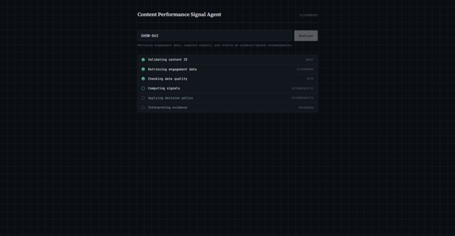Screen dimensions: 455x236
Task: Select the 'Retrieving engagement data' step text
Action: pos(172,69)
